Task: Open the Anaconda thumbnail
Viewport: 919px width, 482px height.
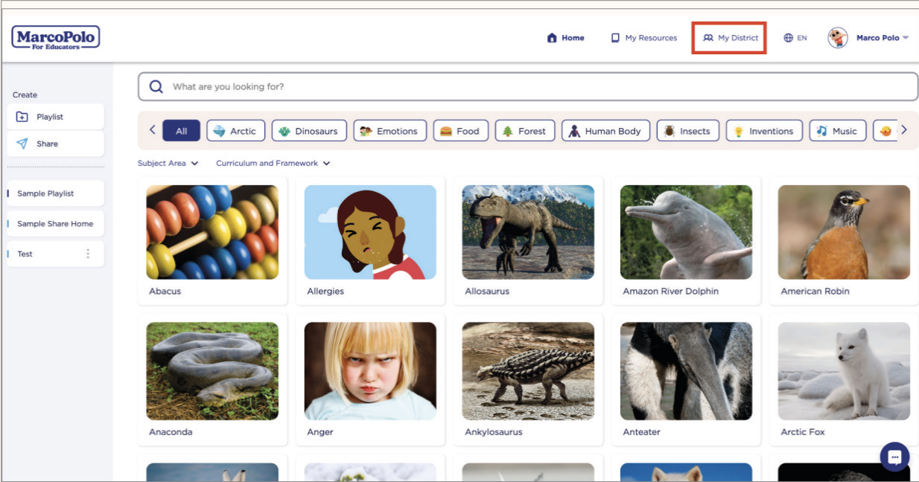Action: [212, 371]
